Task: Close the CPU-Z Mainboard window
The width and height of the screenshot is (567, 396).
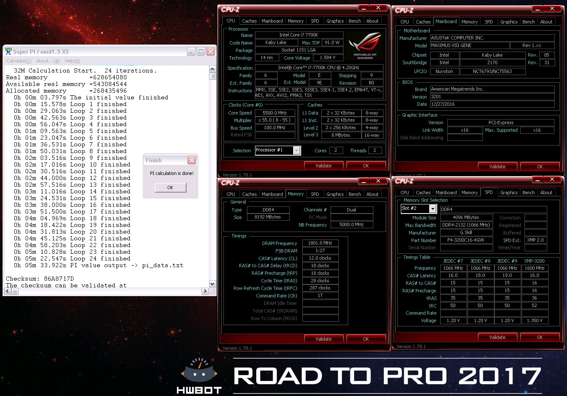Action: [x=552, y=8]
